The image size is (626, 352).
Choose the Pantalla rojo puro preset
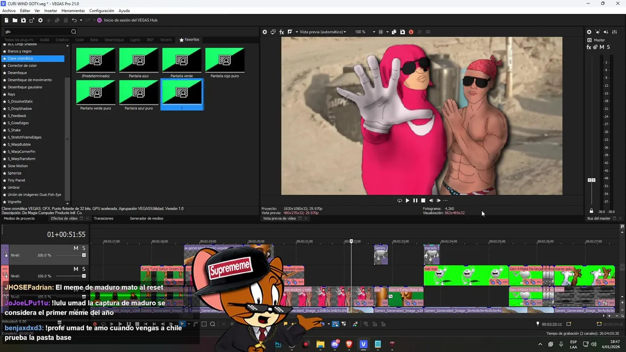coord(225,60)
